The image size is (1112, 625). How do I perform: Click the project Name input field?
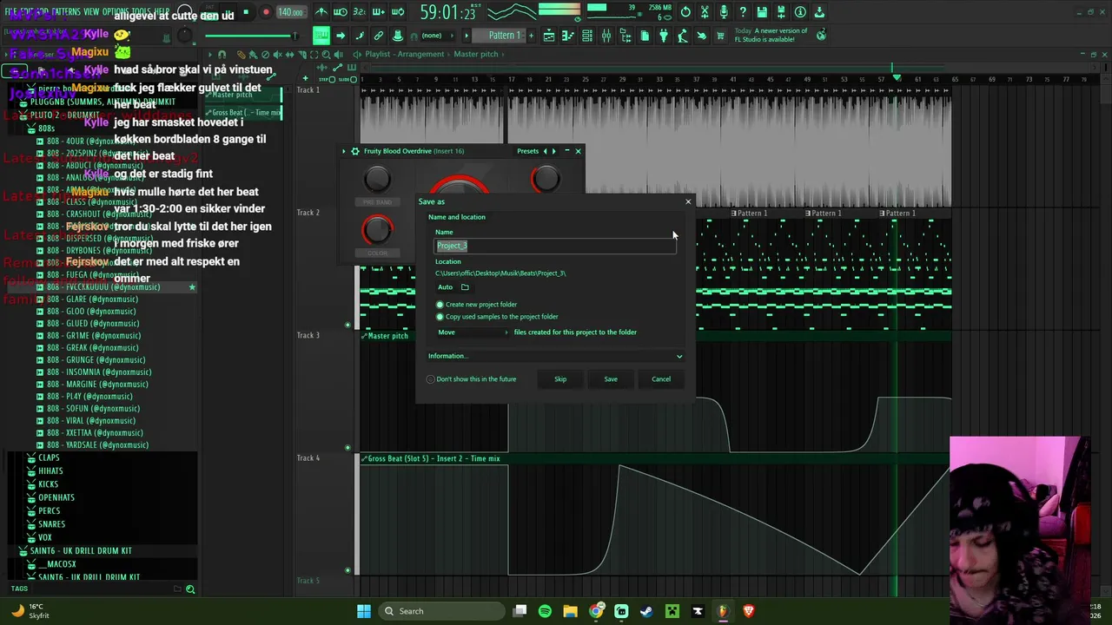[555, 246]
